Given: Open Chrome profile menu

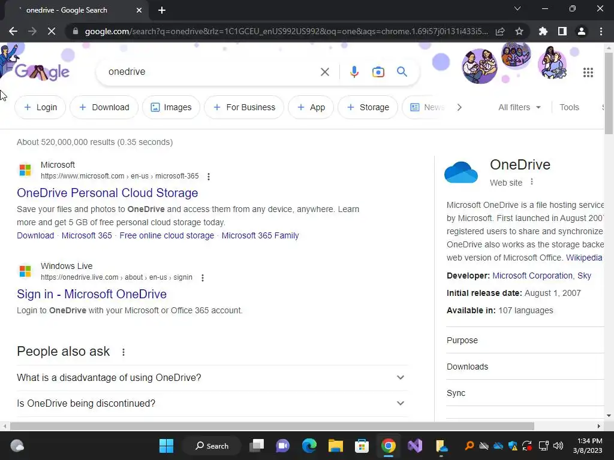Looking at the screenshot, I should pyautogui.click(x=582, y=31).
